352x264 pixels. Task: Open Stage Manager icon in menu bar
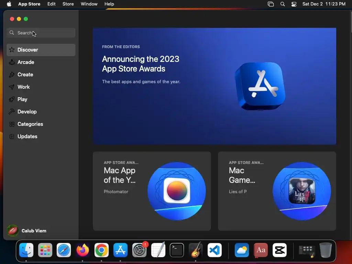271,4
